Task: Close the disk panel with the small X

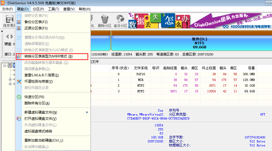Action: click(2, 31)
